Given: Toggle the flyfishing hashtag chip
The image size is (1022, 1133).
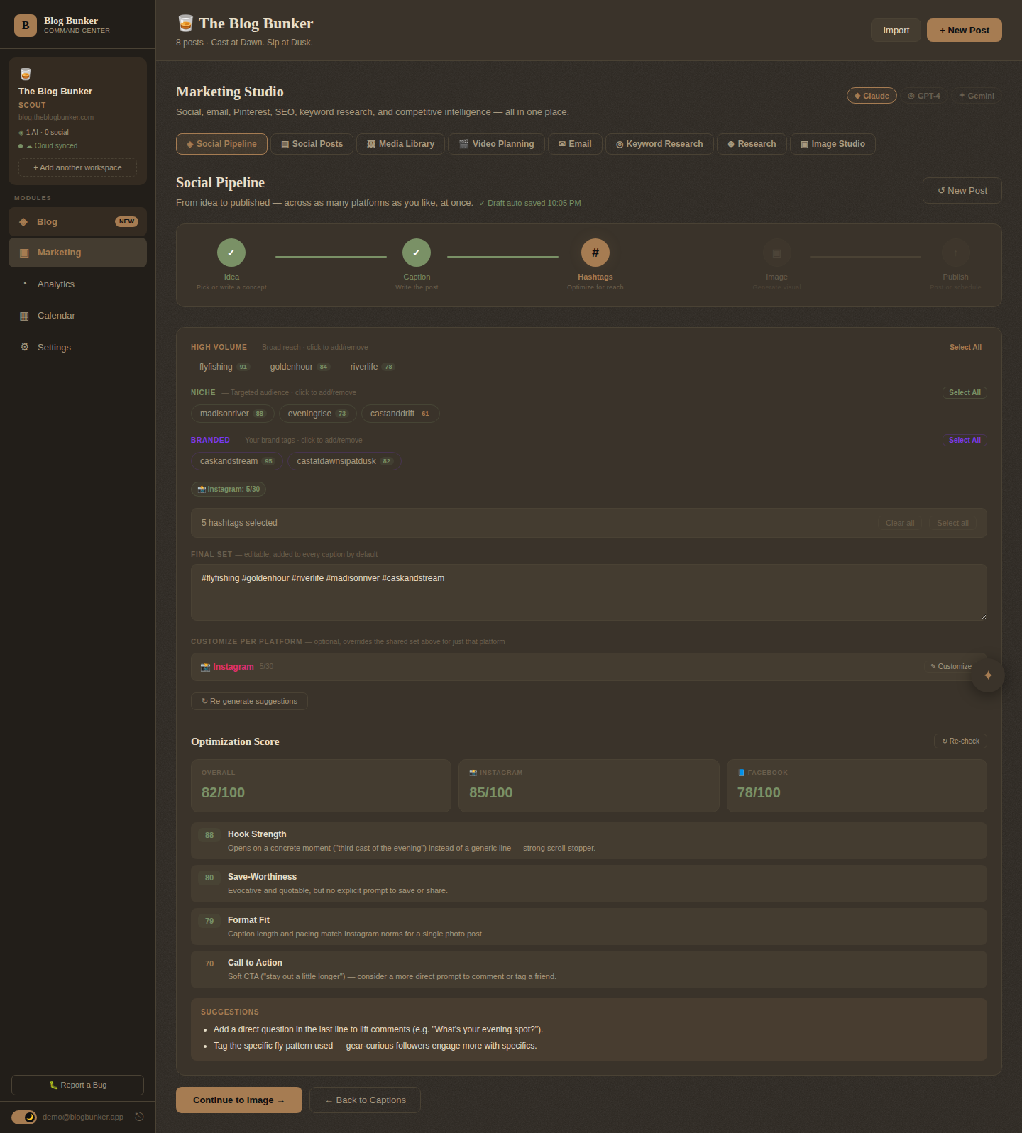Looking at the screenshot, I should tap(224, 367).
